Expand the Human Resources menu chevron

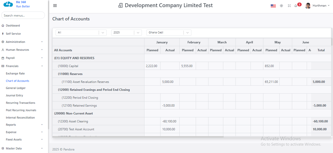[x=42, y=50]
